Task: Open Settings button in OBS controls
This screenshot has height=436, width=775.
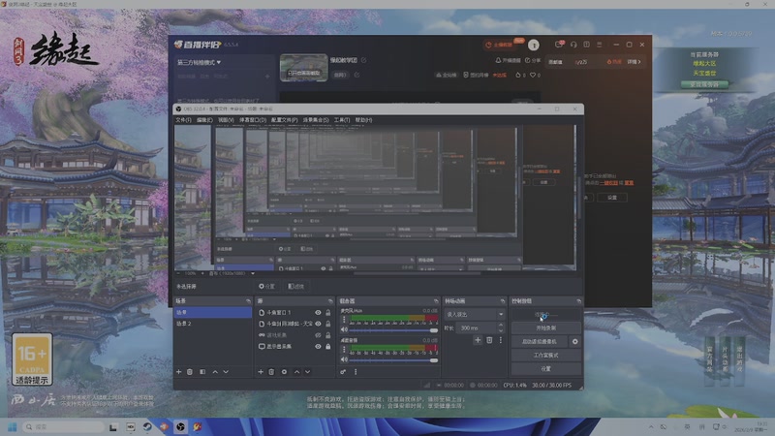Action: pos(546,369)
